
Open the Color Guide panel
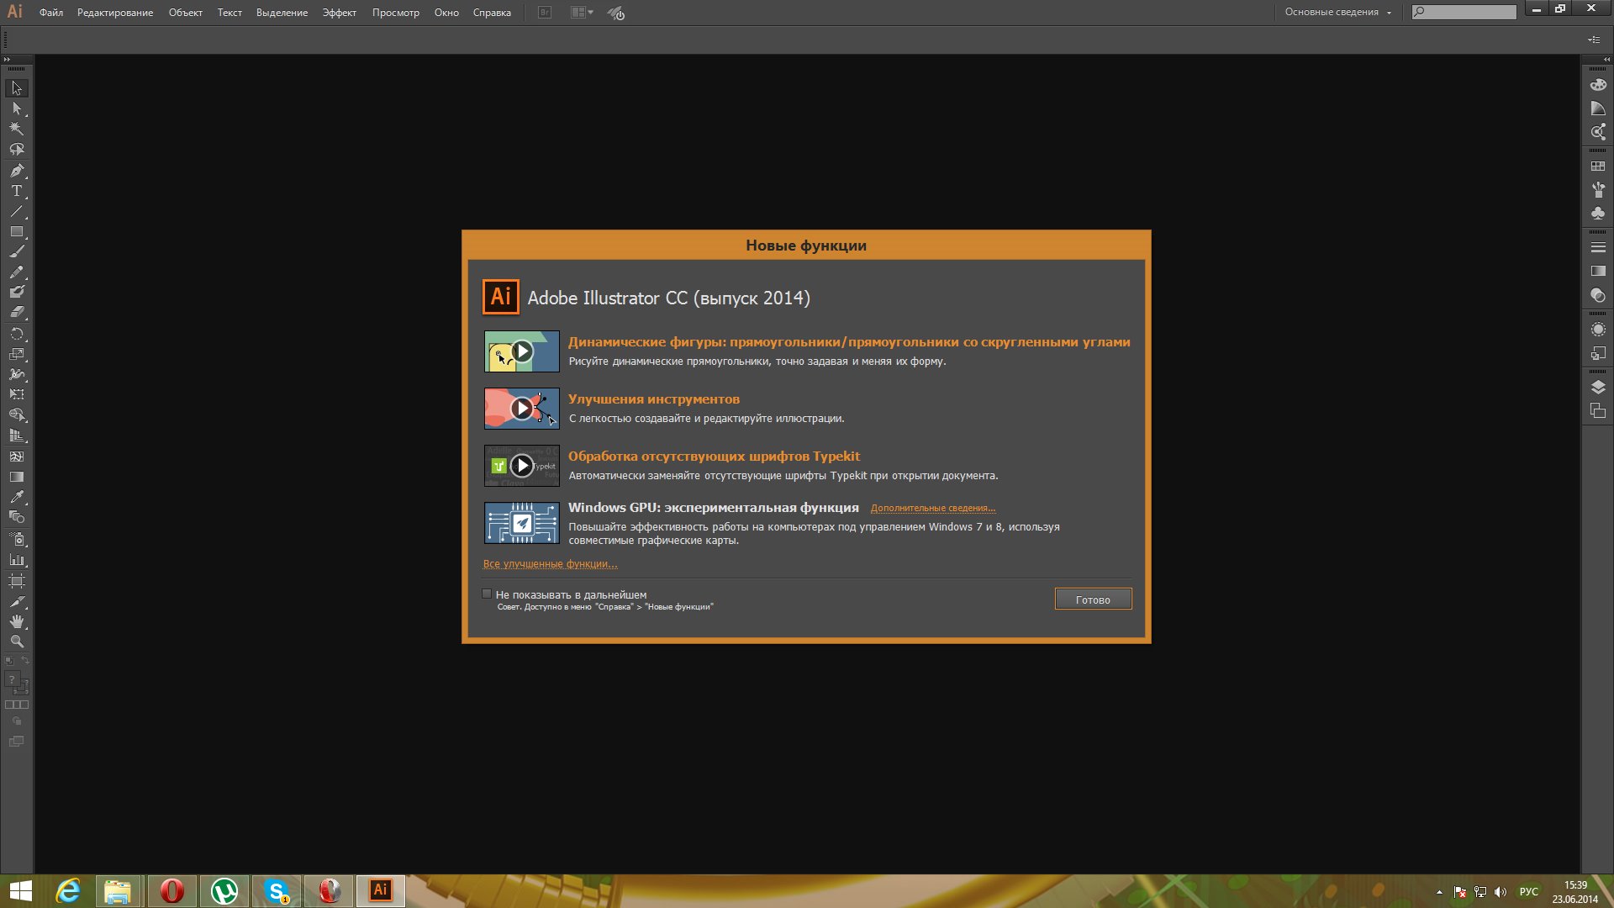tap(1598, 108)
